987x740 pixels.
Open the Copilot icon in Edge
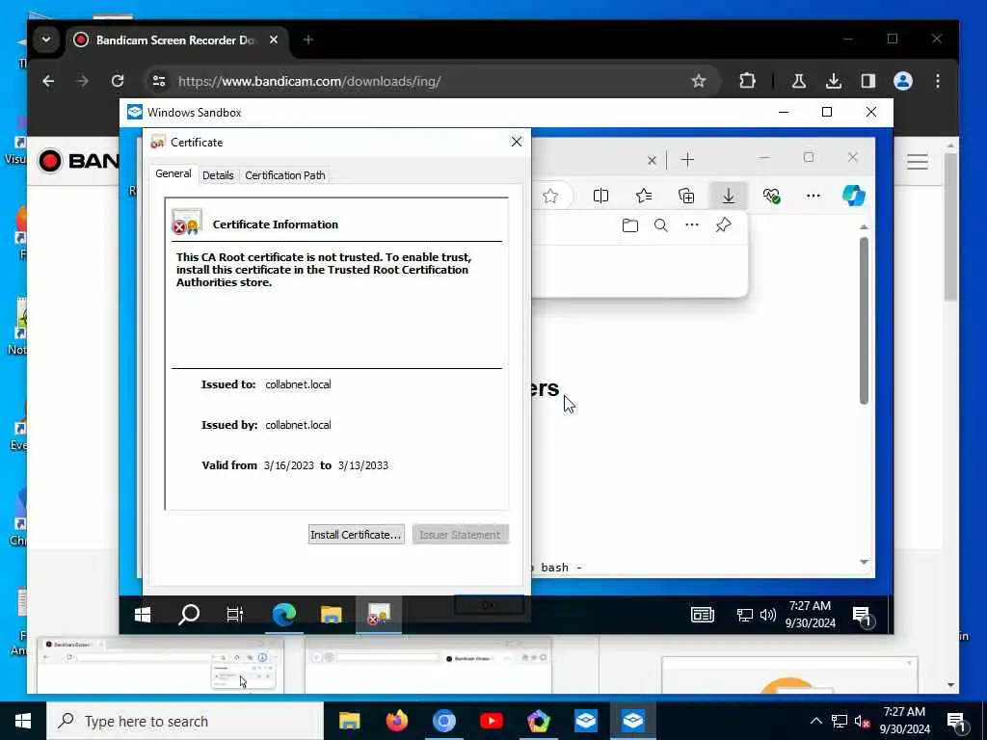[854, 196]
